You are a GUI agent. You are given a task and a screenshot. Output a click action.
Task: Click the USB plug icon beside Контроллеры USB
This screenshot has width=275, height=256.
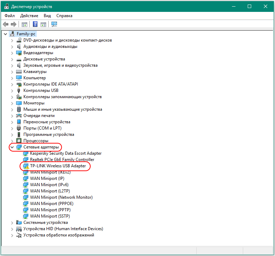[x=19, y=90]
